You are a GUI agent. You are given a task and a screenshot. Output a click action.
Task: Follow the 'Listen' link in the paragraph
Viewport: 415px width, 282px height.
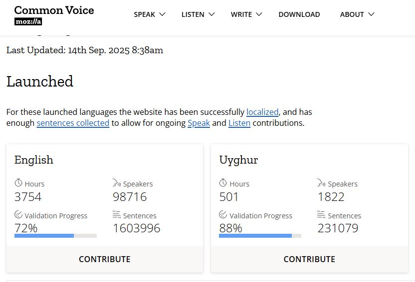click(x=239, y=123)
